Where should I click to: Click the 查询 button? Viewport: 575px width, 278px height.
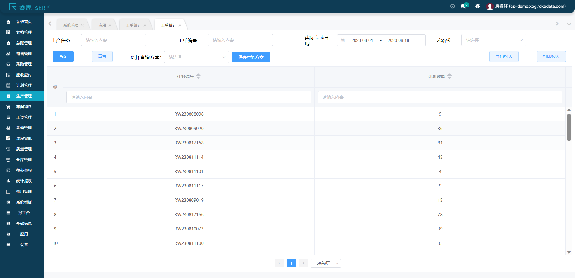point(63,56)
